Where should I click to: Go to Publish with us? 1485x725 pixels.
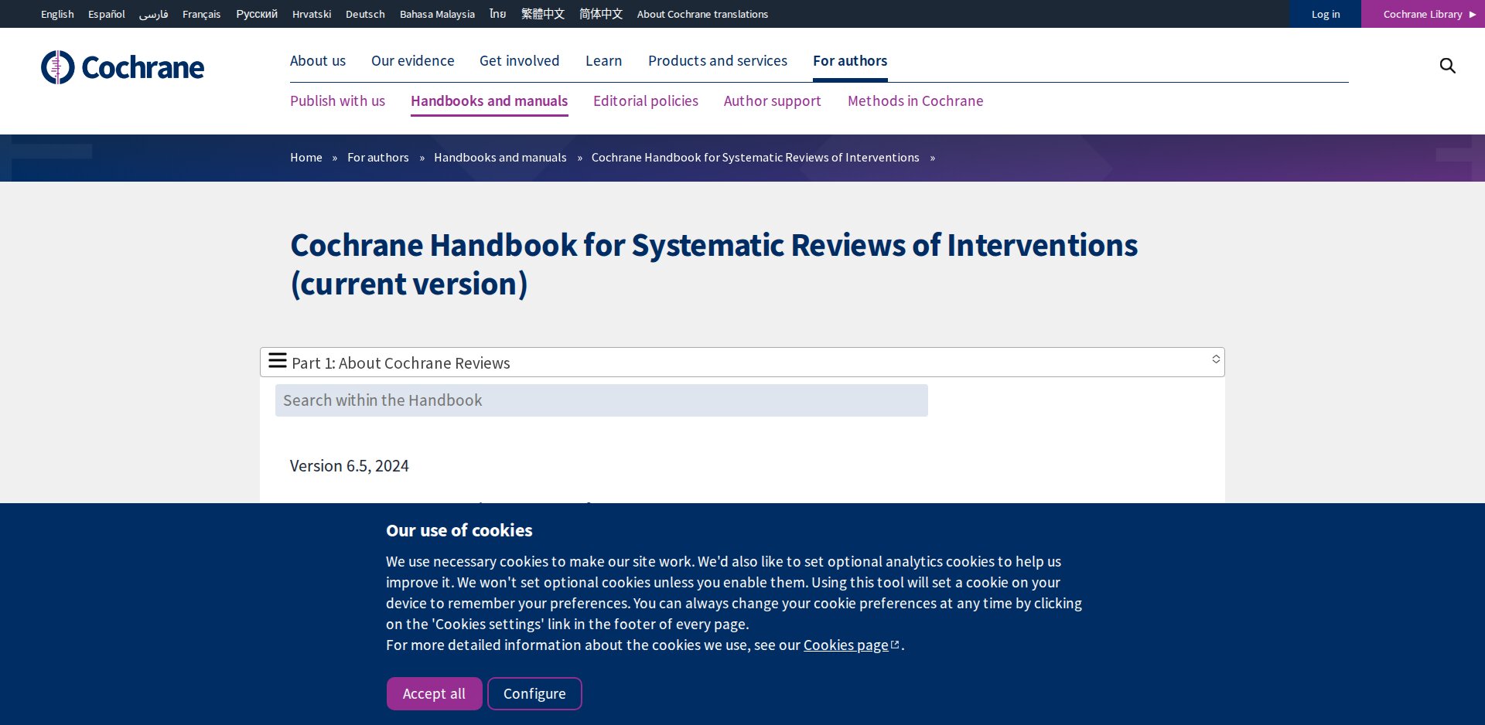point(337,100)
